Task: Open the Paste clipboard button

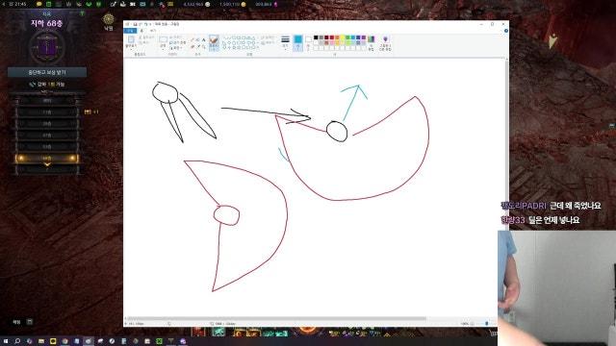Action: coord(131,42)
